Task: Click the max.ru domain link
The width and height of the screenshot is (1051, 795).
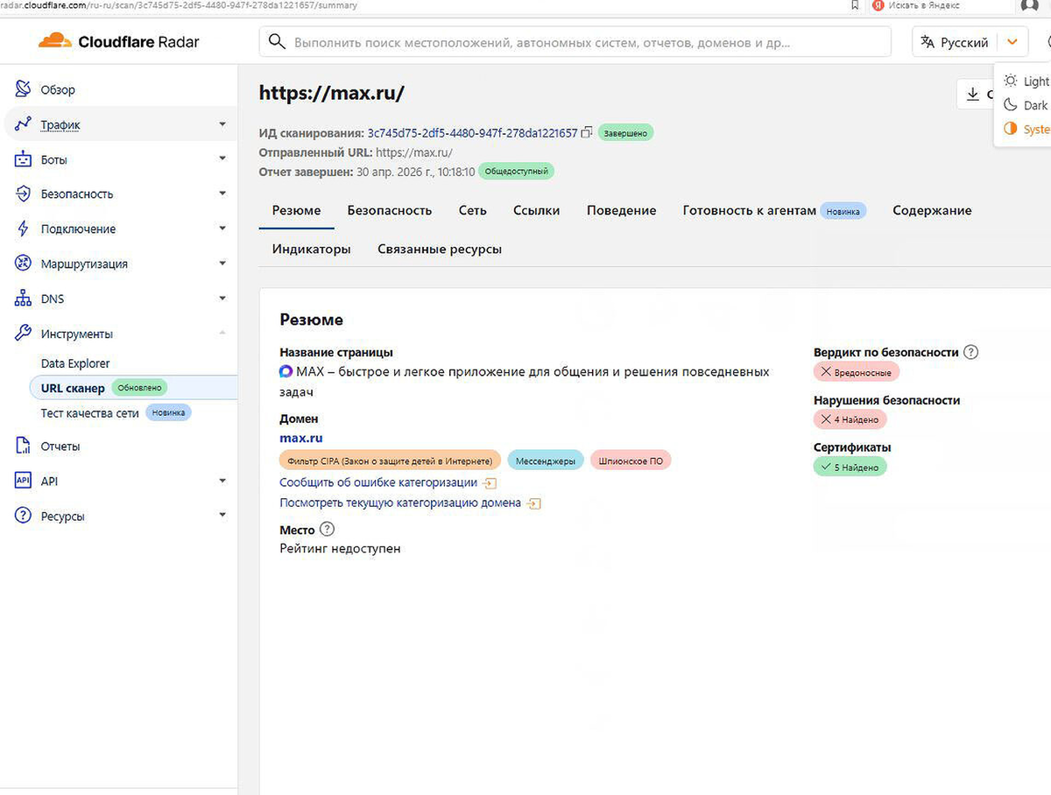Action: (301, 438)
